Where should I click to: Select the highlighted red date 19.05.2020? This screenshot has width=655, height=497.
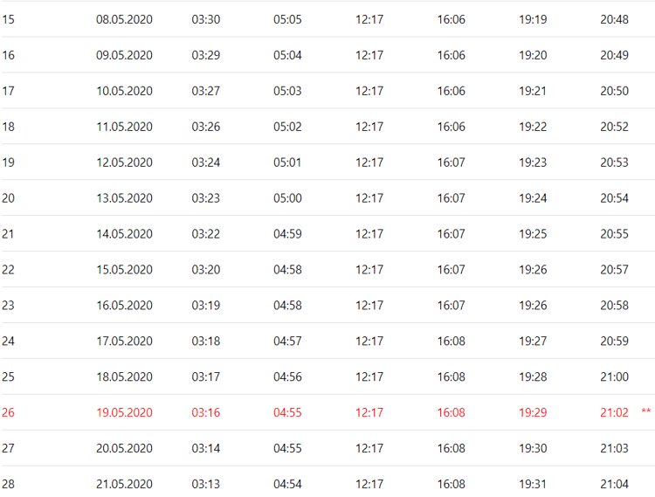(124, 412)
